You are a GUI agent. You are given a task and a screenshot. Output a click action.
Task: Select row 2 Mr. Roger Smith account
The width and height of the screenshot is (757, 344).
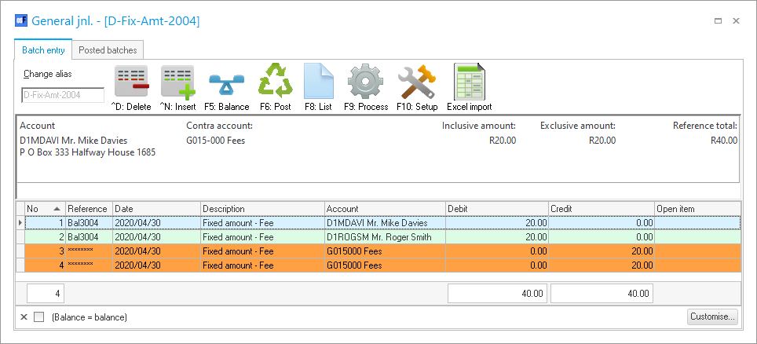coord(384,236)
